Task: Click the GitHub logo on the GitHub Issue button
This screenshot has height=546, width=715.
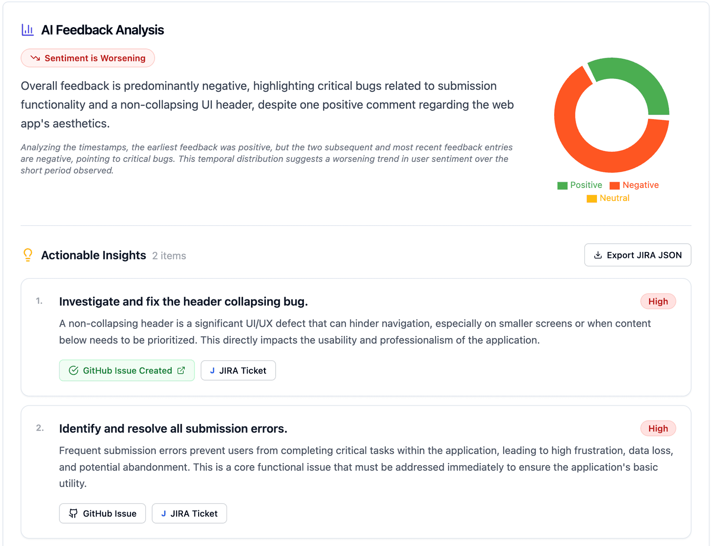Action: pos(73,513)
